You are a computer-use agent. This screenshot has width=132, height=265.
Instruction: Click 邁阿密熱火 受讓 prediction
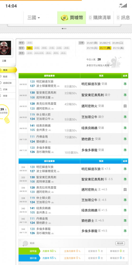93,106
